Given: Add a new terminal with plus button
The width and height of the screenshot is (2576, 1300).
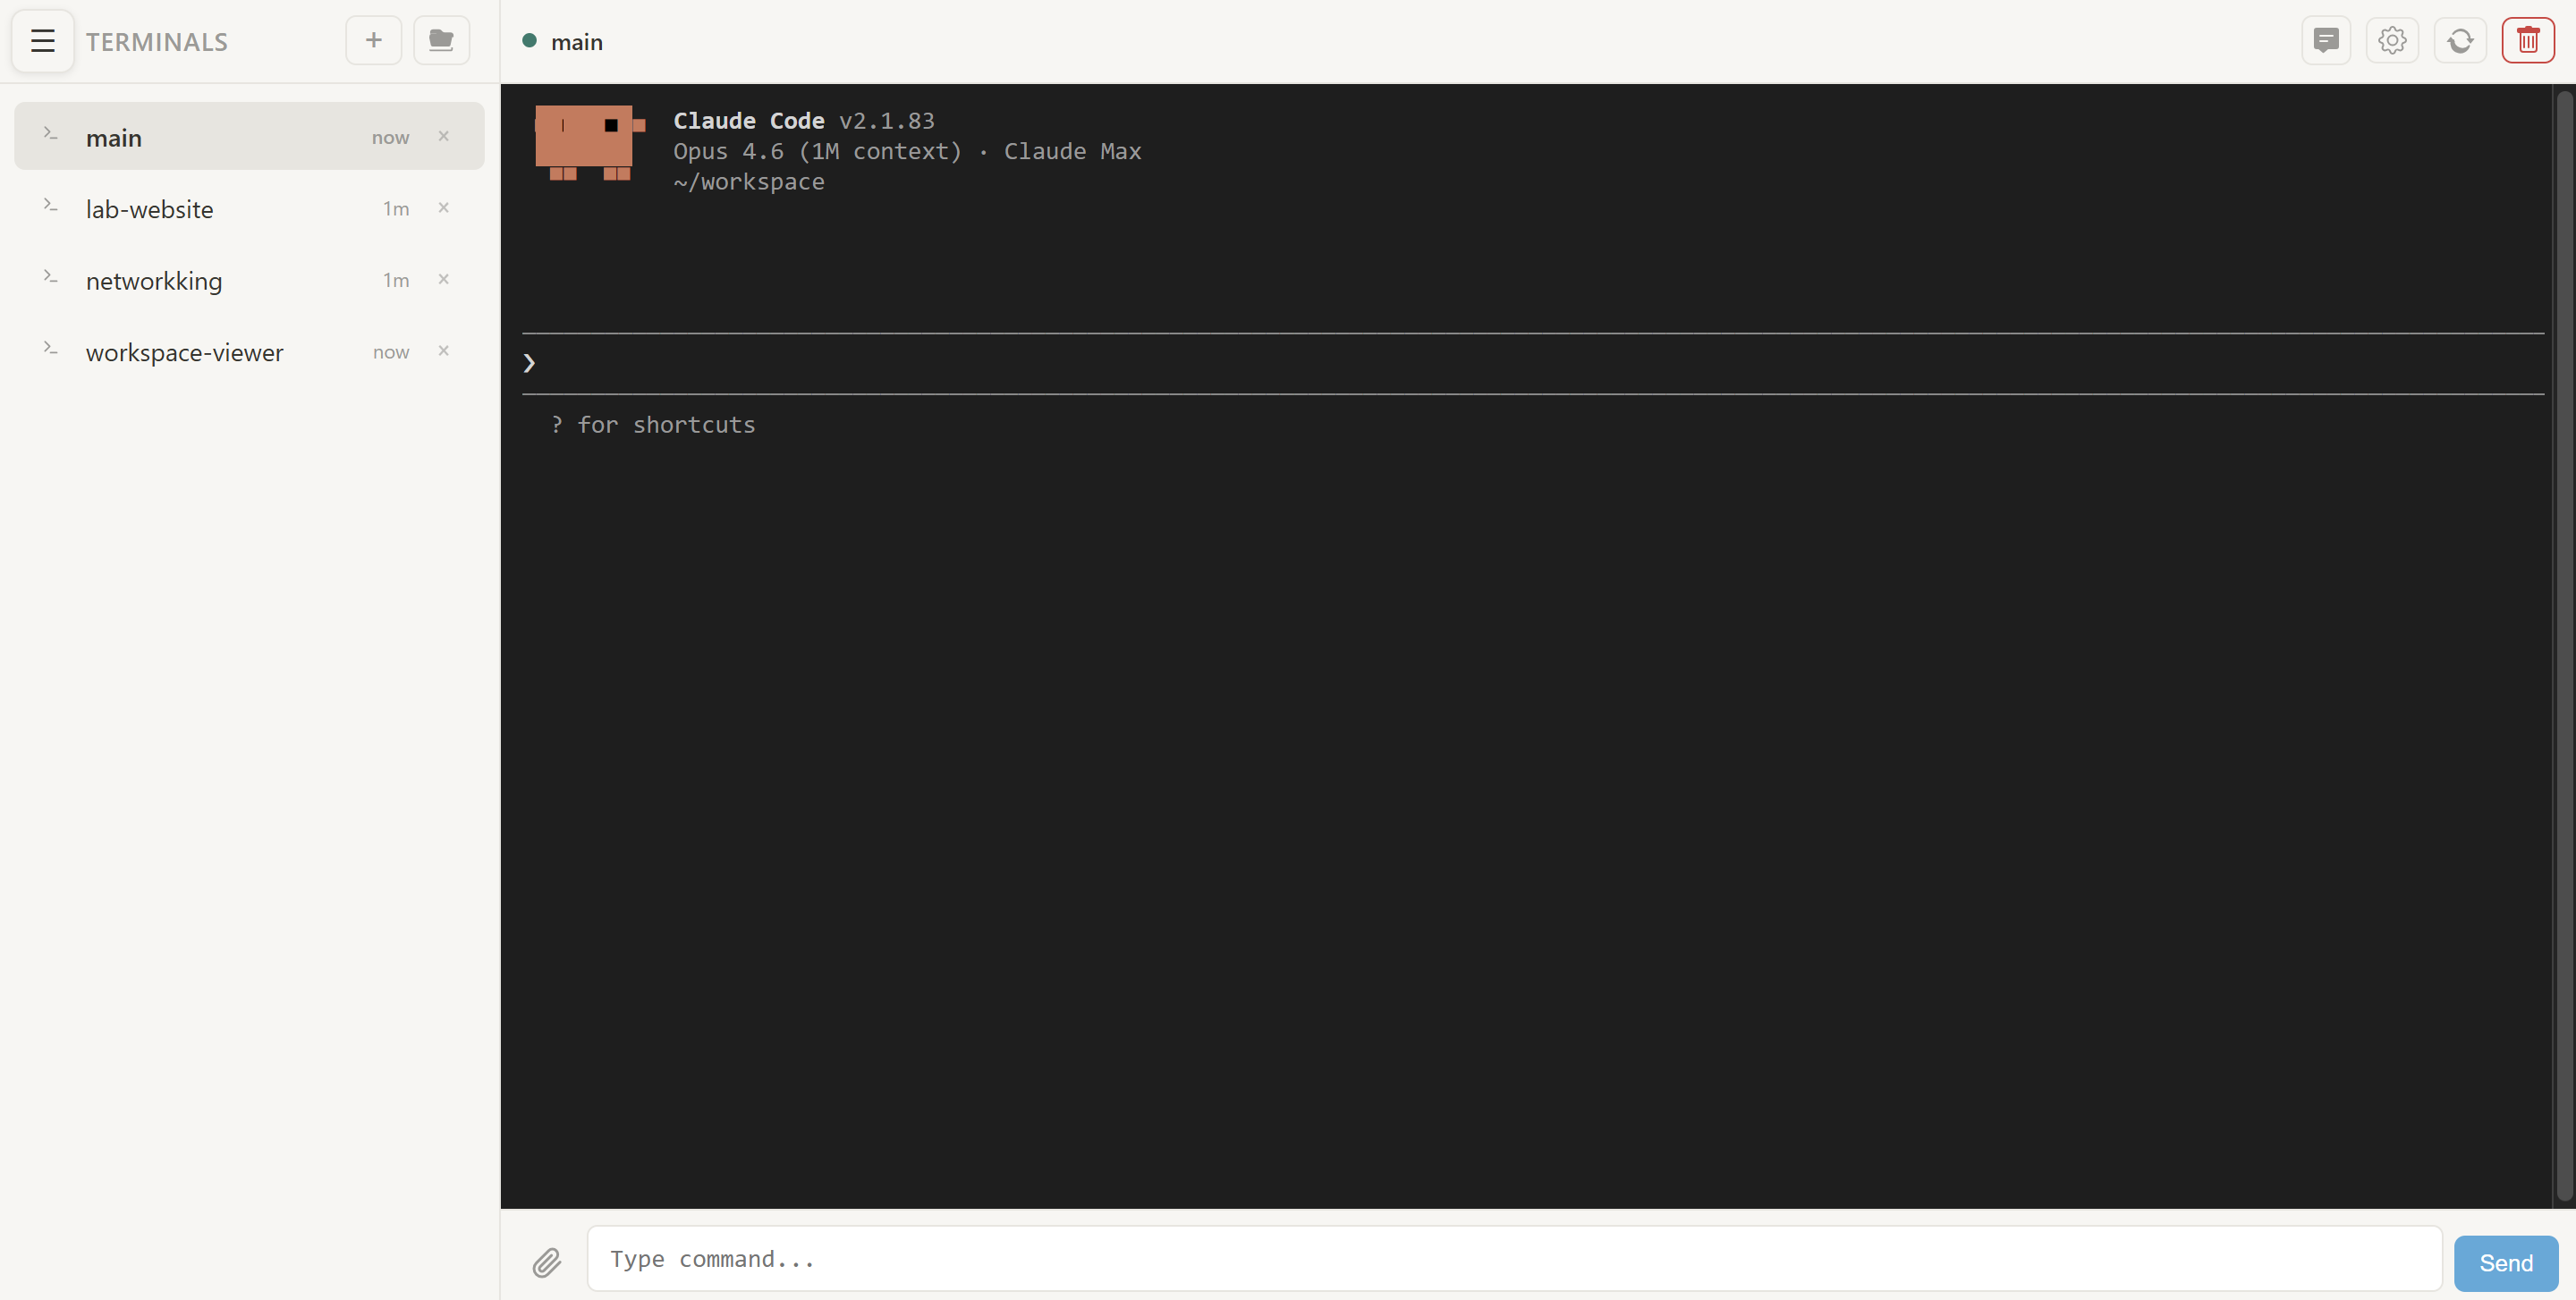Looking at the screenshot, I should pos(373,41).
